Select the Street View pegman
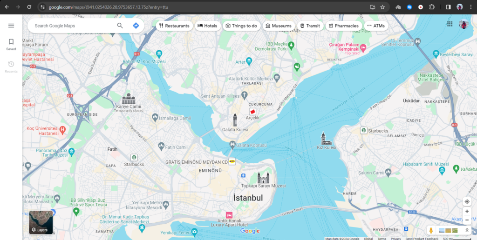477x240 pixels. pyautogui.click(x=431, y=230)
